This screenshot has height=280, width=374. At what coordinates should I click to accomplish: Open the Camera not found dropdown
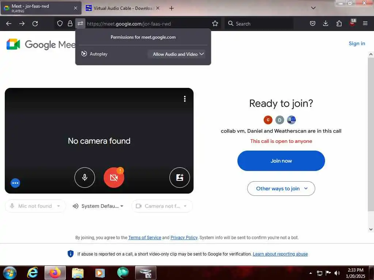(x=162, y=206)
